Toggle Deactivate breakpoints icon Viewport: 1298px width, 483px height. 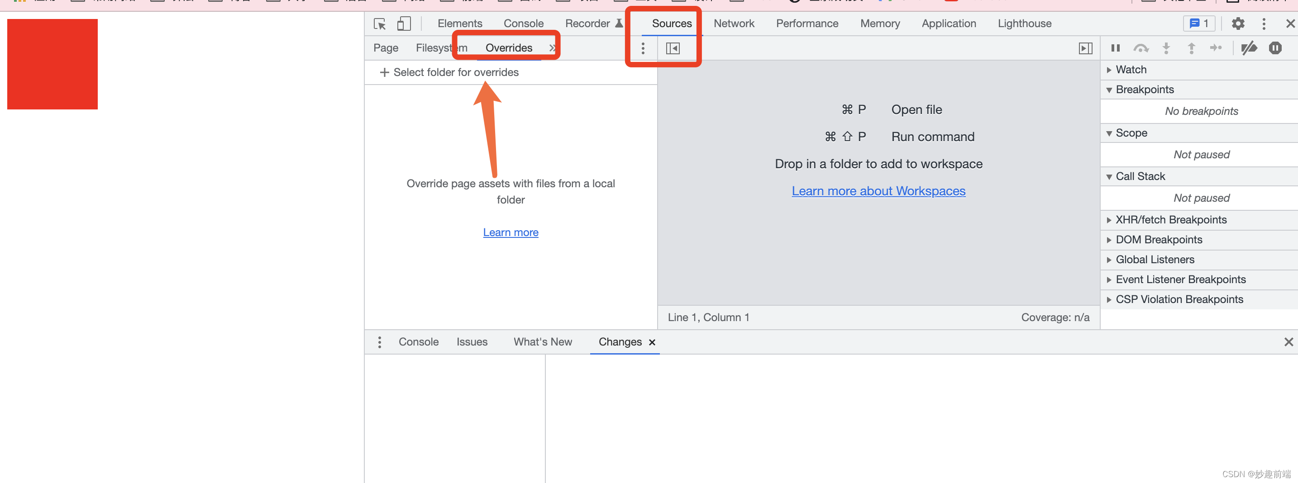click(x=1249, y=48)
